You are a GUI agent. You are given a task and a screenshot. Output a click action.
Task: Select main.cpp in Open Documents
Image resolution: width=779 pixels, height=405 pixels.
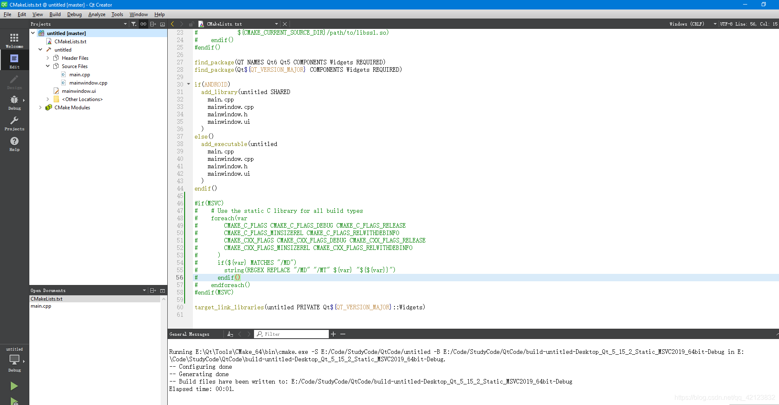tap(41, 306)
